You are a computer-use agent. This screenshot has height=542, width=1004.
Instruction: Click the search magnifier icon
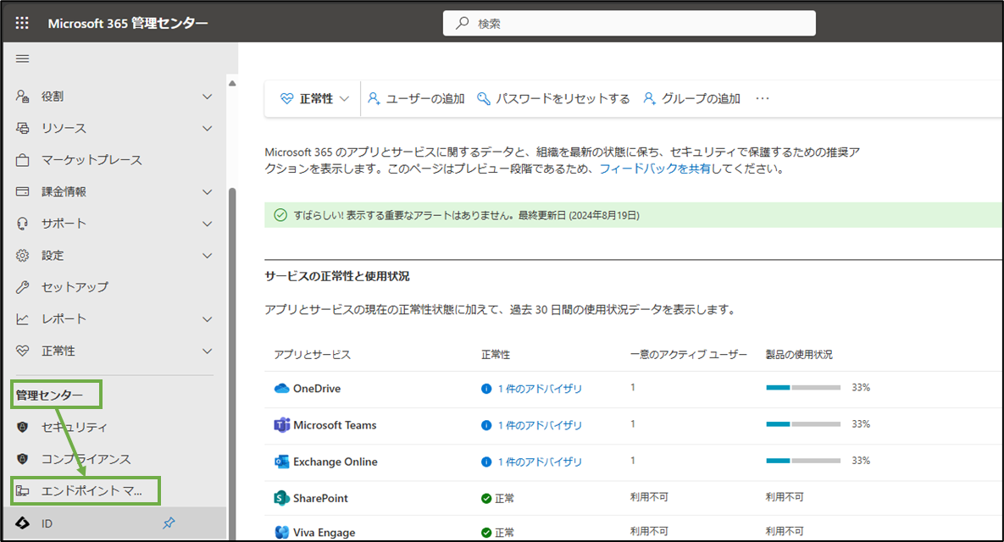[463, 23]
